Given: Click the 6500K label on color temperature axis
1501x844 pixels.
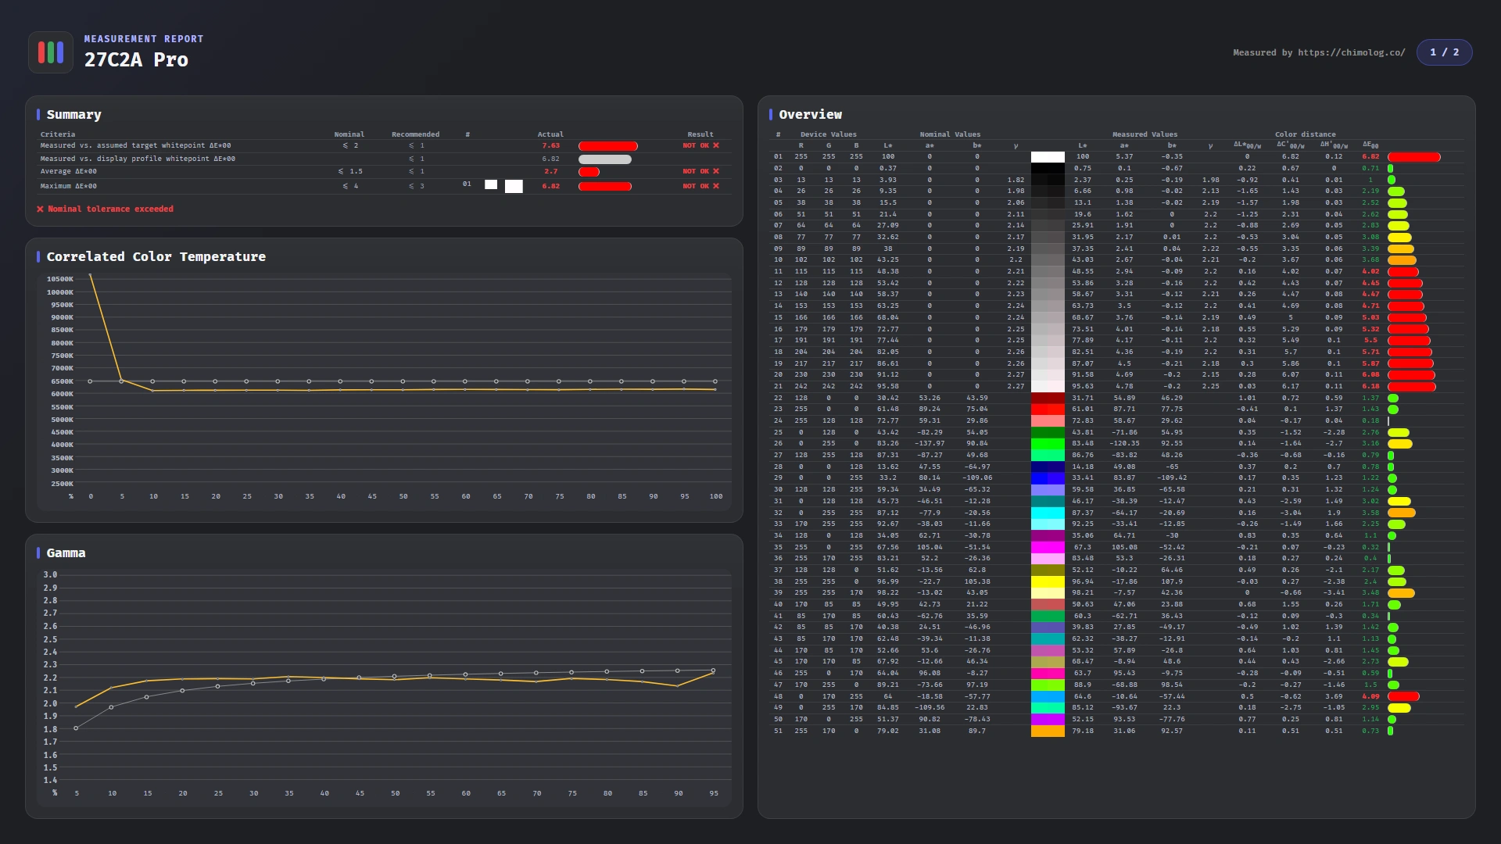Looking at the screenshot, I should click(62, 382).
